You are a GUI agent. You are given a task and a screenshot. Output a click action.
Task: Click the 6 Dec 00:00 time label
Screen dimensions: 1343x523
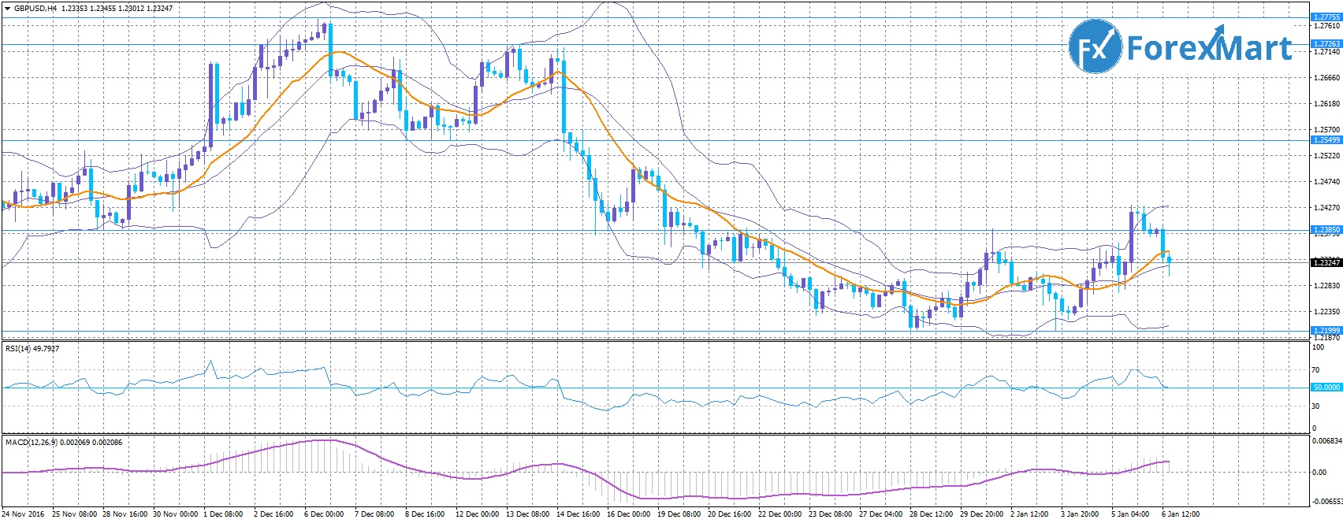pos(325,514)
